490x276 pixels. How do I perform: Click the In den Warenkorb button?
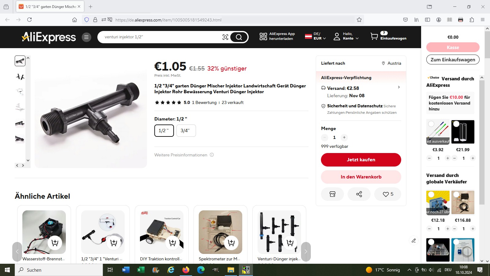click(361, 177)
